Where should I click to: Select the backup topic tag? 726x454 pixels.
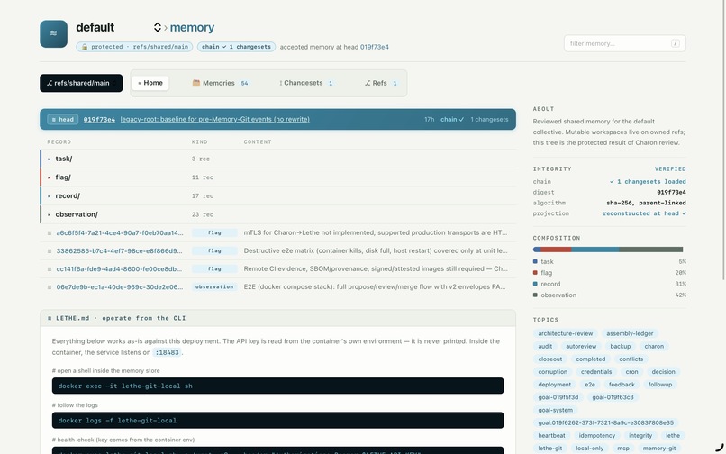tap(620, 346)
